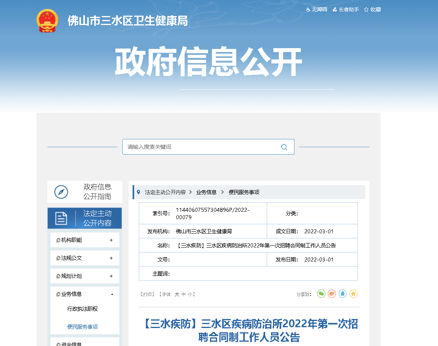438x346 pixels.
Task: Click 成文日期 value 2022-03-01
Action: [319, 231]
